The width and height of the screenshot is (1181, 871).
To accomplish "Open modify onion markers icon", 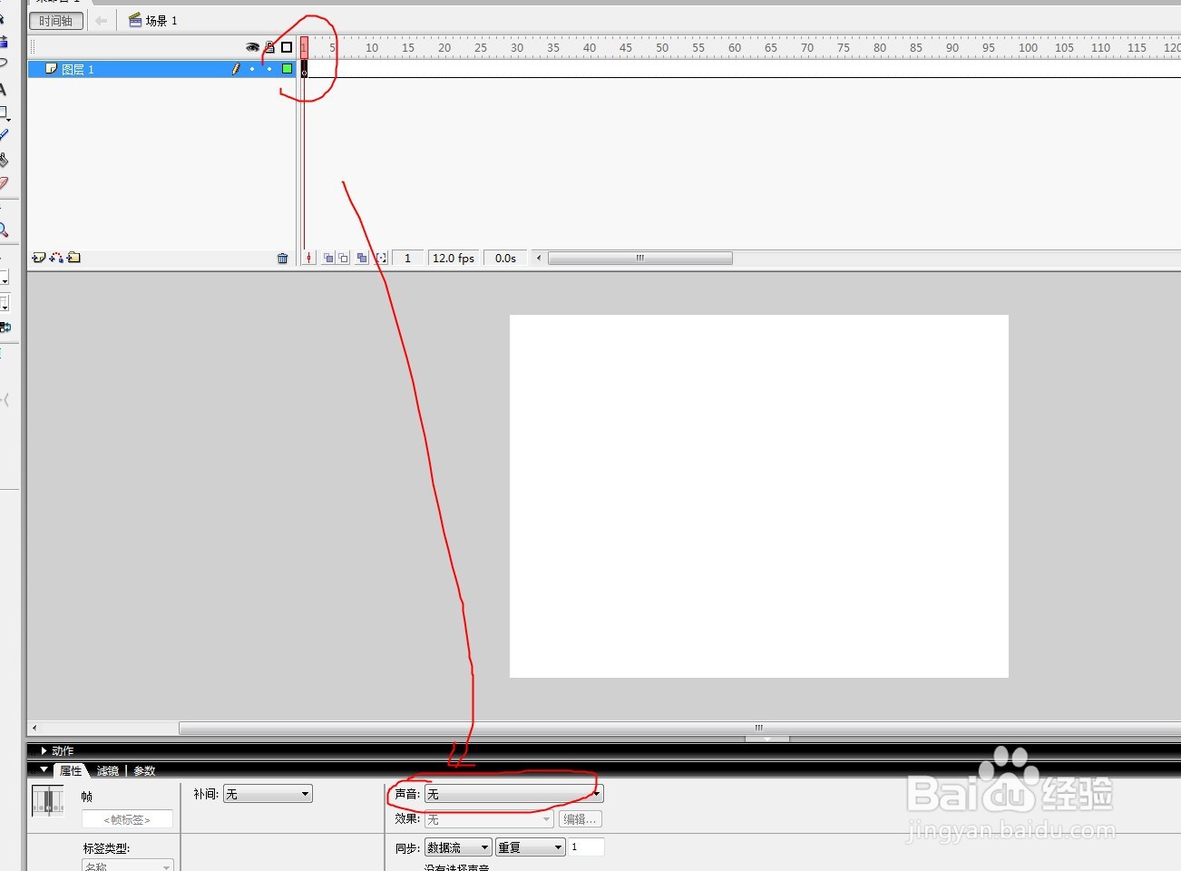I will click(381, 259).
